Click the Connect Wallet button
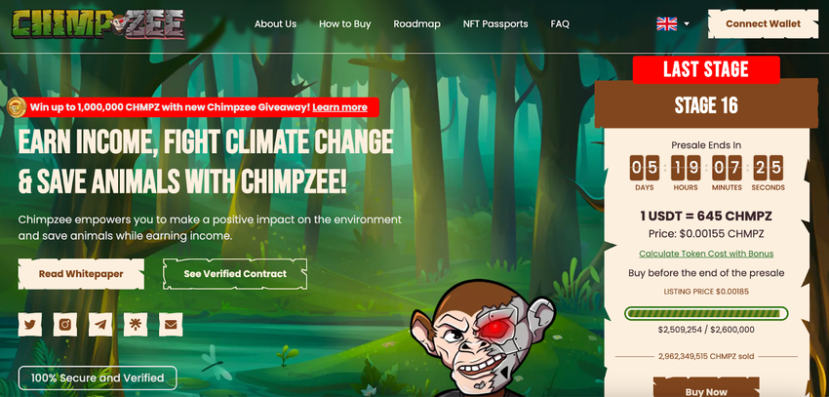 763,23
